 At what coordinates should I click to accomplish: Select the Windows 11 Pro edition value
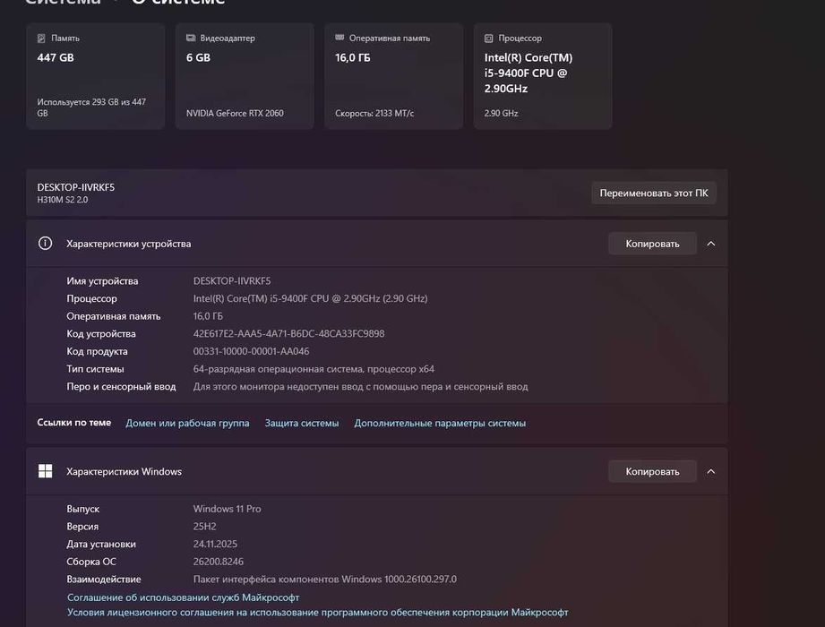(227, 509)
